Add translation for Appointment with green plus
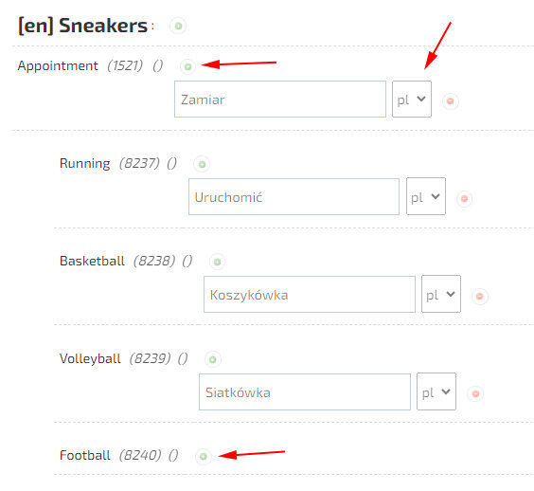The image size is (534, 491). [187, 66]
